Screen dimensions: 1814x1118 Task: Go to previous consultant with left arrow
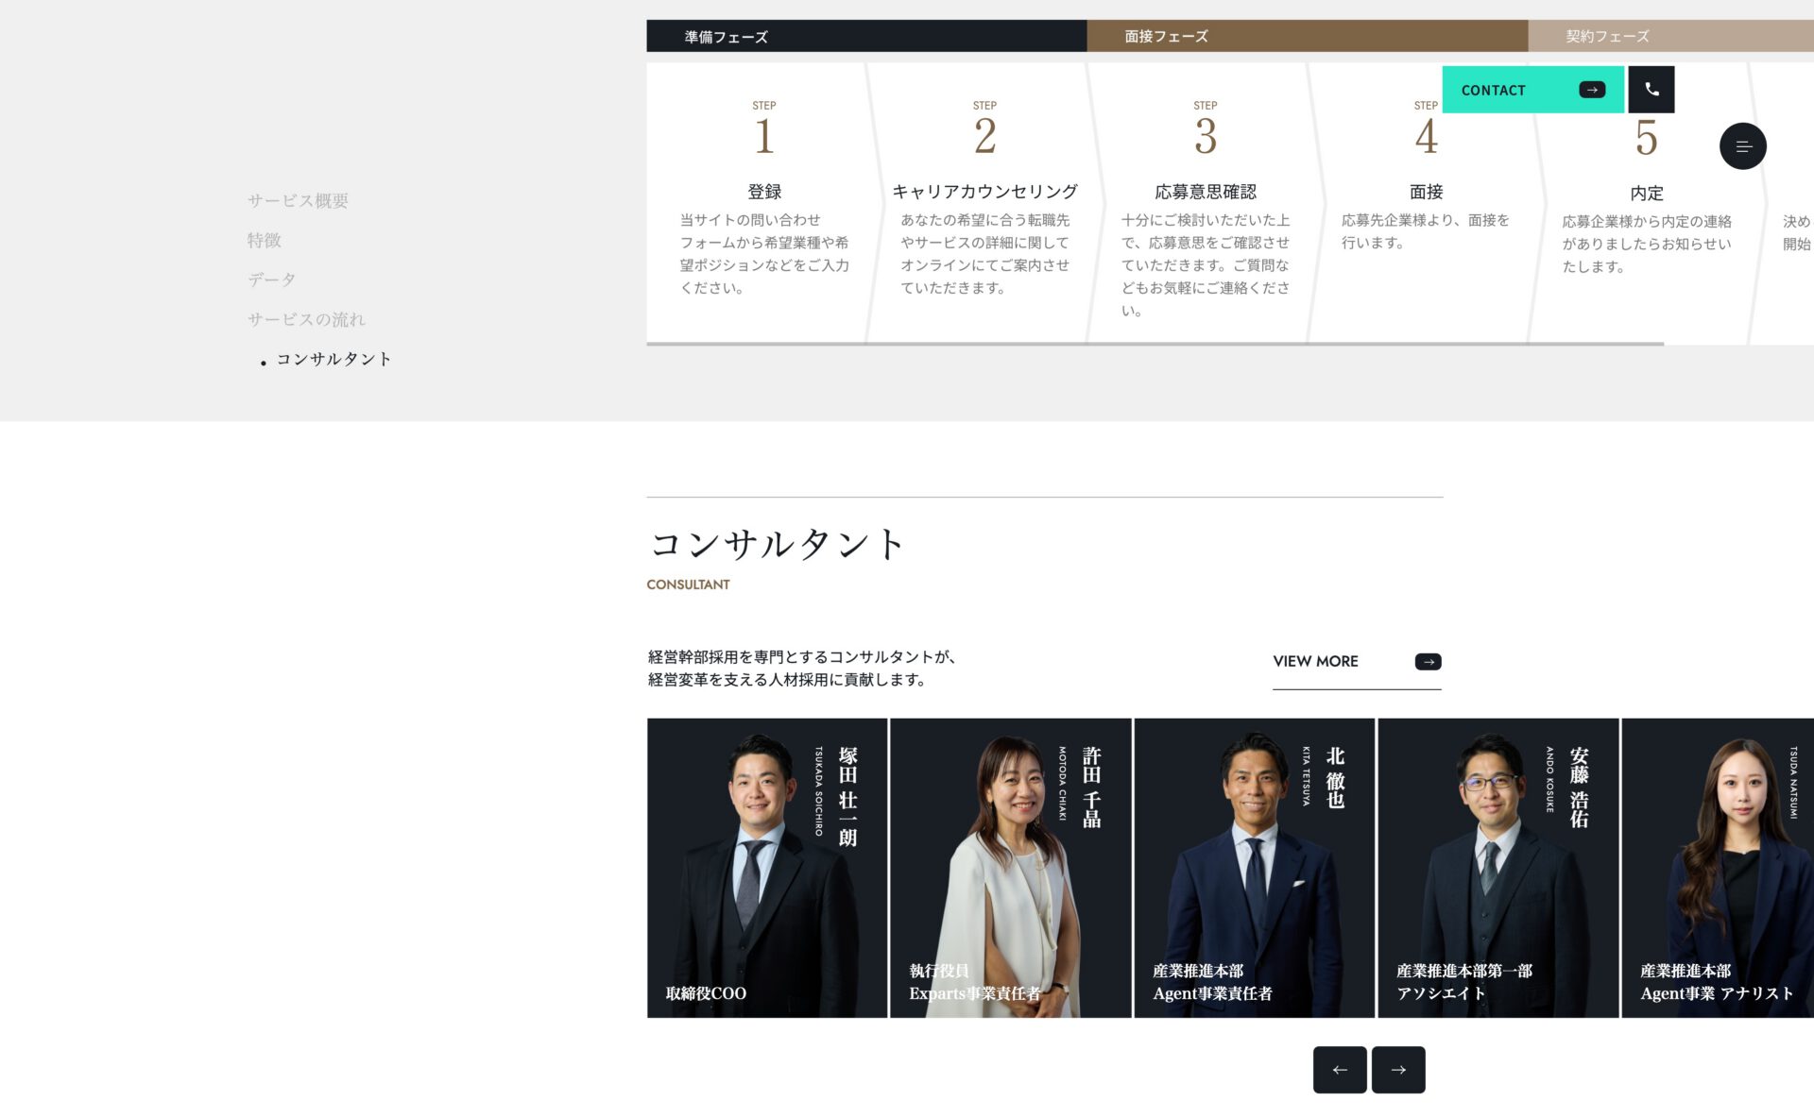1339,1070
